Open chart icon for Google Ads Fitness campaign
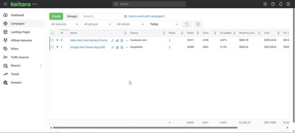Image resolution: width=295 pixels, height=133 pixels. click(117, 47)
